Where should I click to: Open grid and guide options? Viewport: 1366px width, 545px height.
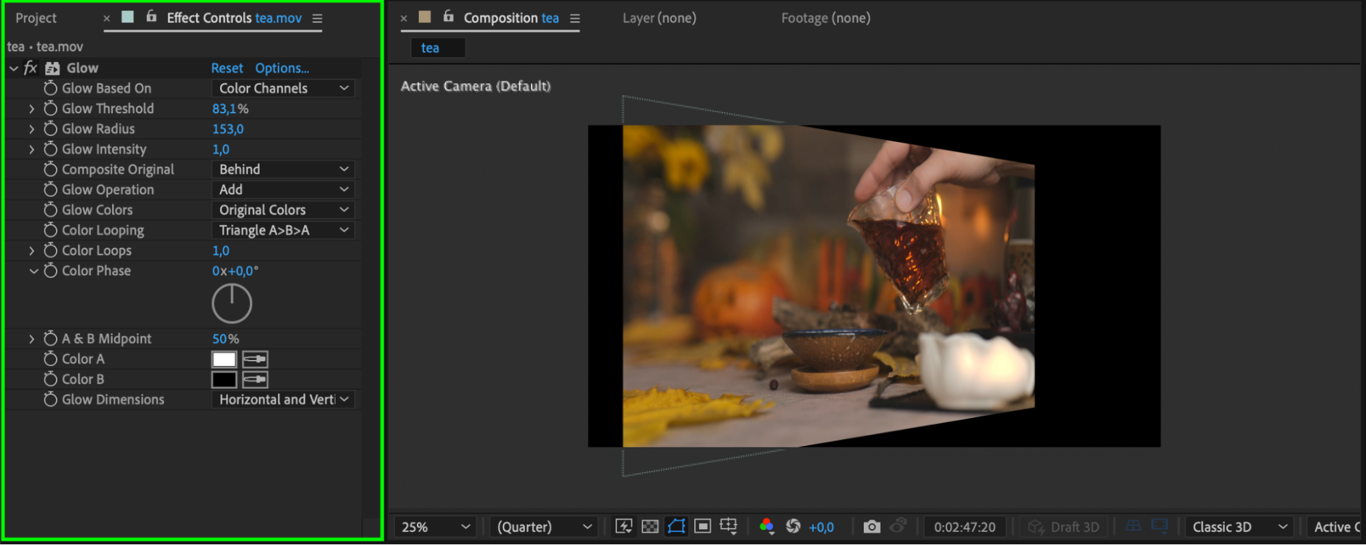(x=728, y=527)
